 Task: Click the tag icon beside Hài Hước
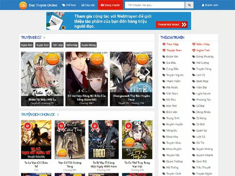[x=164, y=87]
